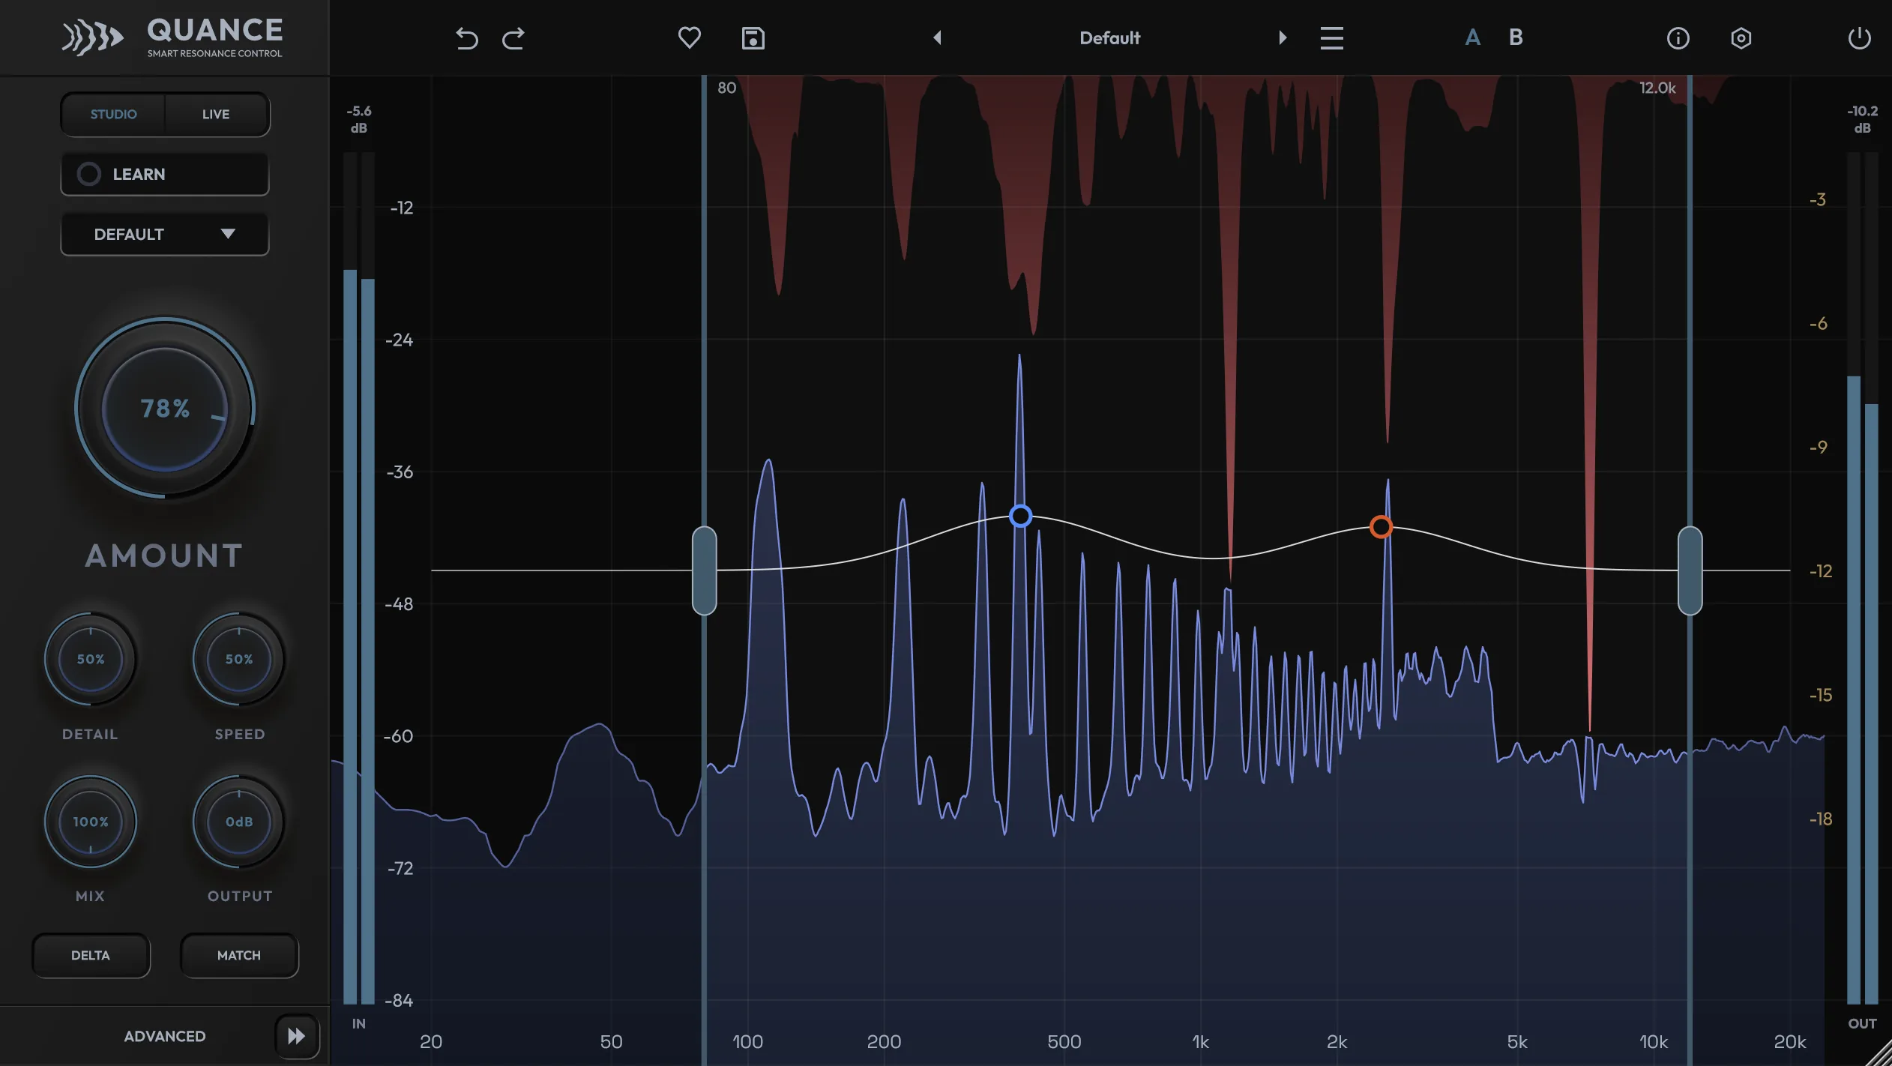
Task: Go to previous preset arrow
Action: point(937,37)
